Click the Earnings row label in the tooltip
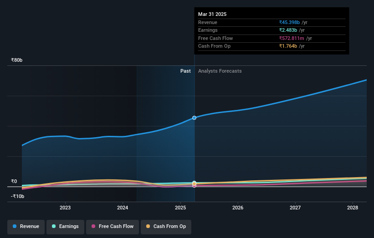The width and height of the screenshot is (374, 238). [208, 30]
